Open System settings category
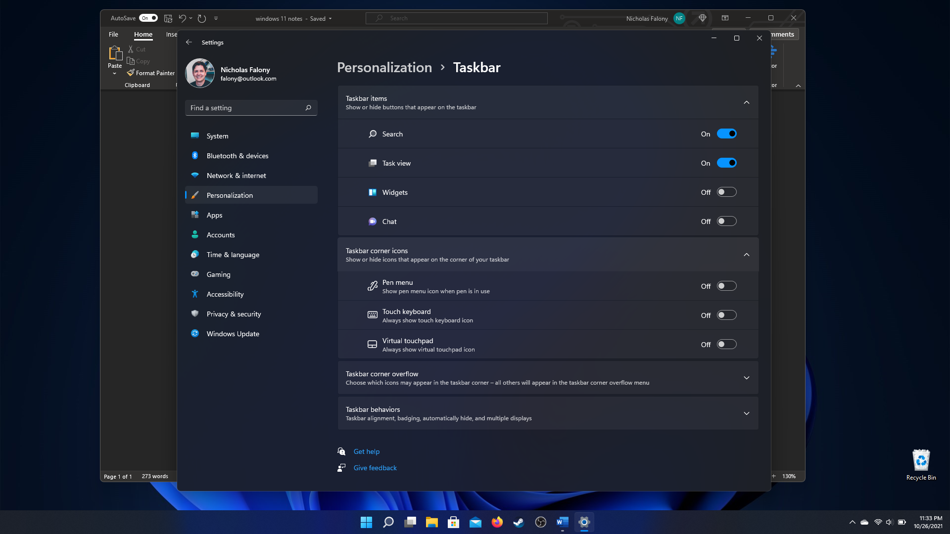This screenshot has height=534, width=950. pos(251,136)
